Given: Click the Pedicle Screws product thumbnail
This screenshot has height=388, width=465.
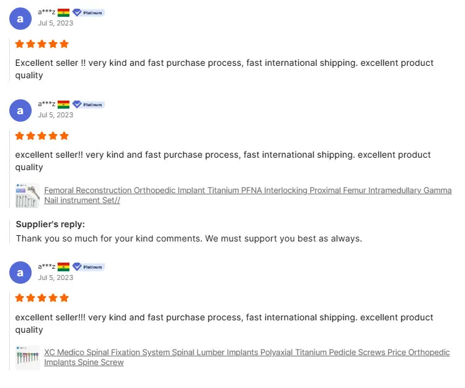Looking at the screenshot, I should click(x=27, y=358).
